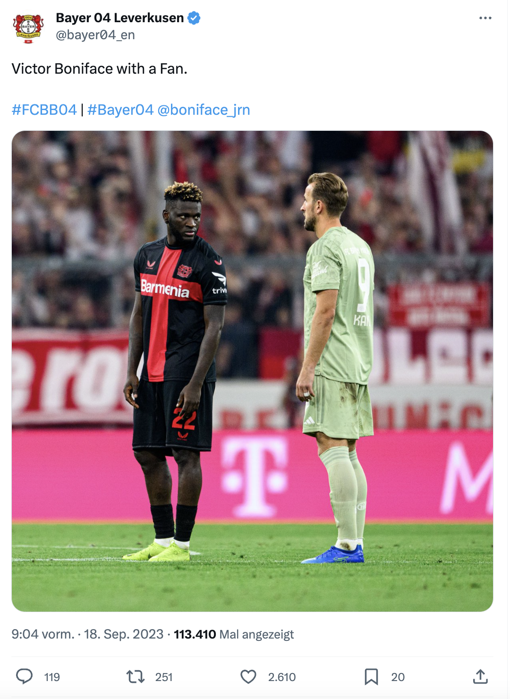Like the tweet with the heart icon
Viewport: 510px width, 699px height.
pyautogui.click(x=248, y=677)
